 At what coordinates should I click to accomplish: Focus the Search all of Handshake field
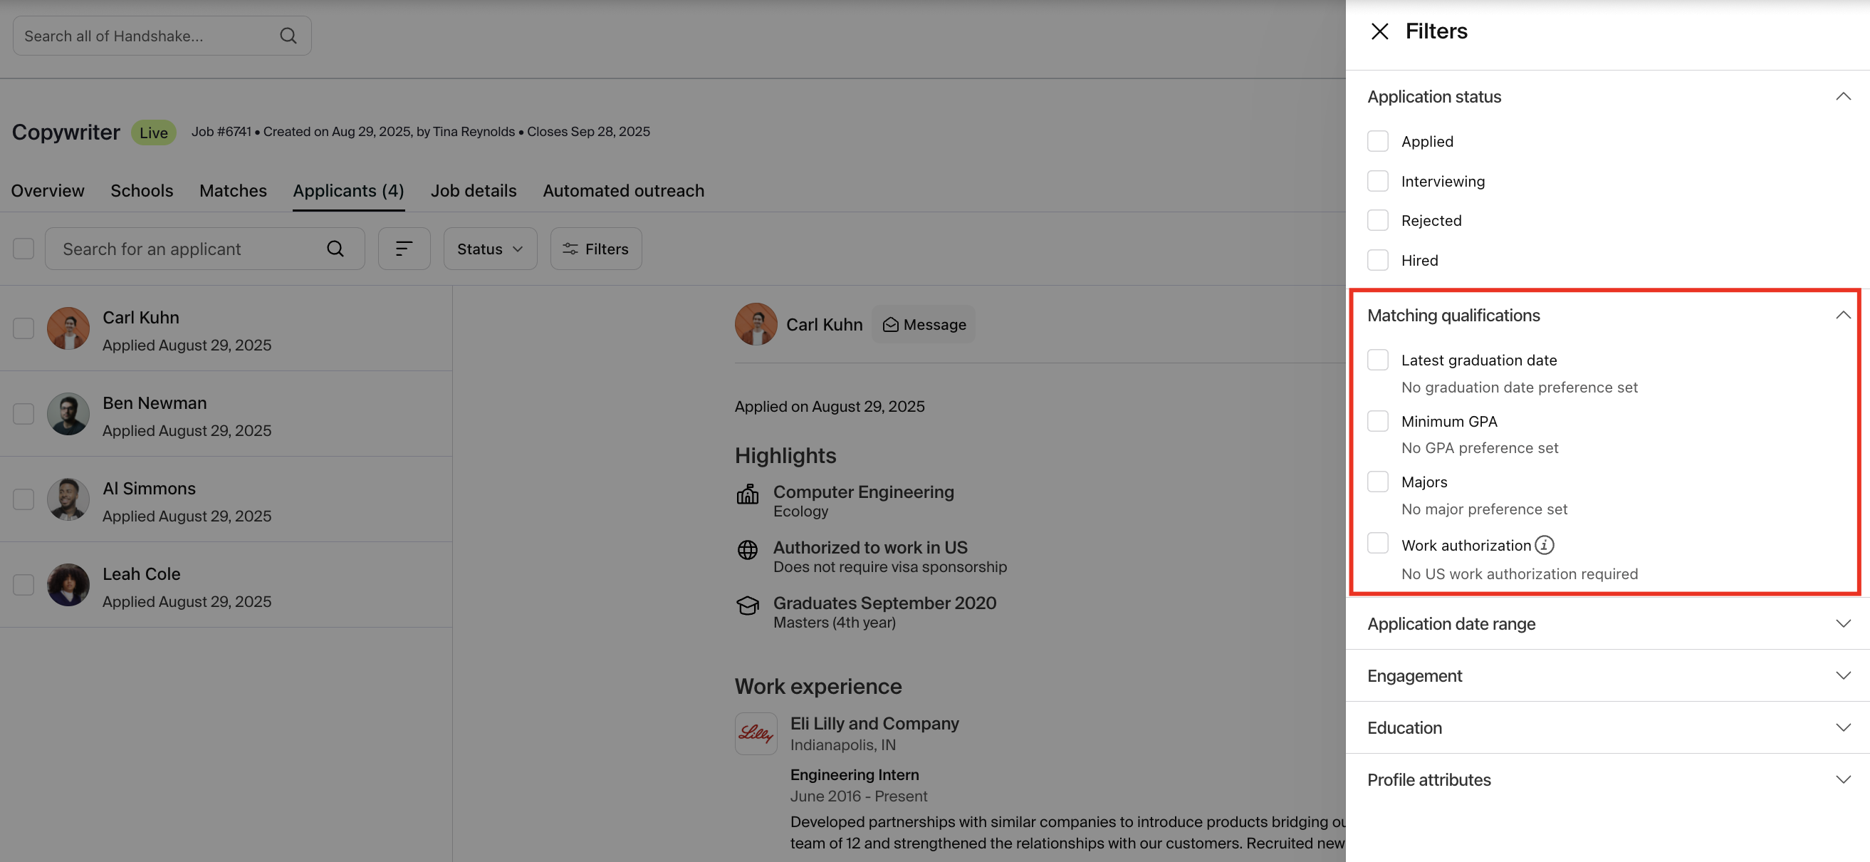pos(162,36)
